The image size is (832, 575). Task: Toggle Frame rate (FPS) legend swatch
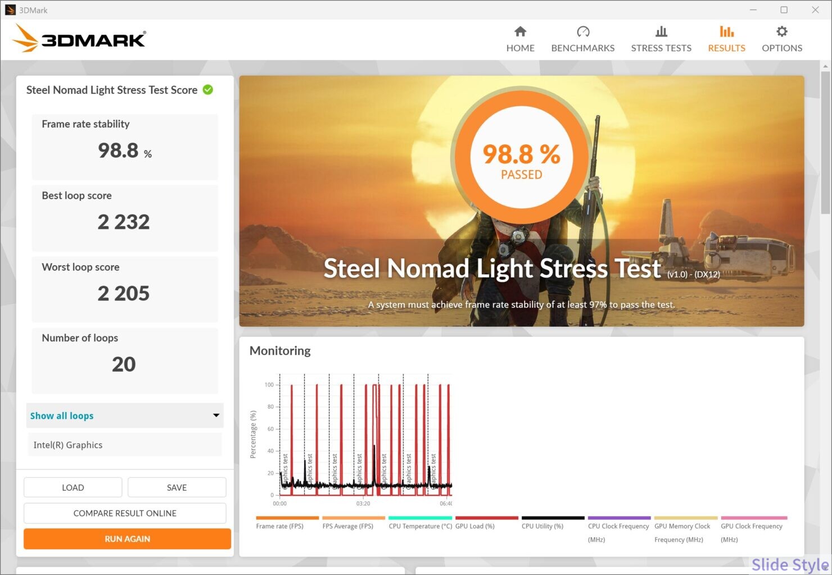287,518
